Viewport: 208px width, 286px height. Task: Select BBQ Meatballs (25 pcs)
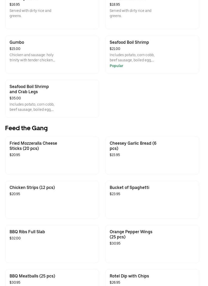tap(32, 276)
